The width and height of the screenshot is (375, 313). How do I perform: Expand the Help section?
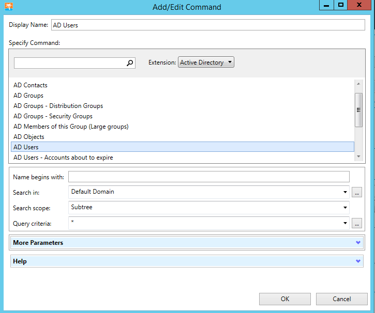pyautogui.click(x=187, y=261)
